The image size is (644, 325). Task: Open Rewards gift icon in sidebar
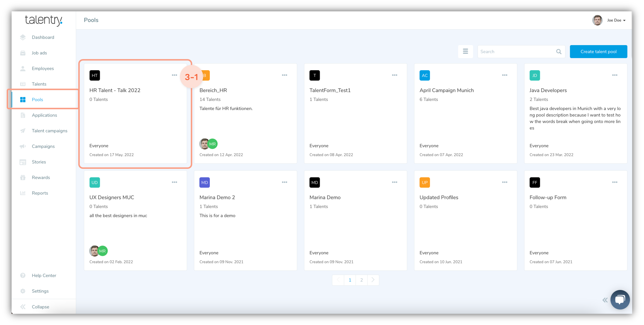(x=23, y=178)
